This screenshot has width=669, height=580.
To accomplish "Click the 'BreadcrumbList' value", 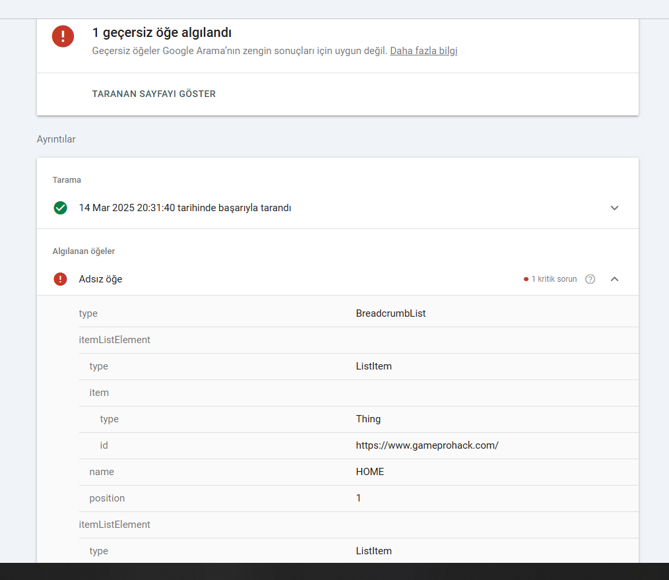I will pos(391,313).
